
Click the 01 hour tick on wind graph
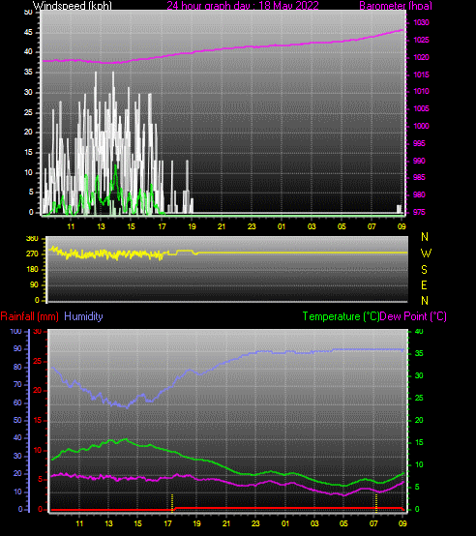(282, 226)
